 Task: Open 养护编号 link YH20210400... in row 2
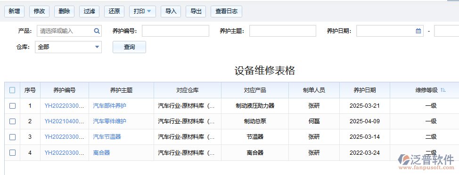click(65, 121)
